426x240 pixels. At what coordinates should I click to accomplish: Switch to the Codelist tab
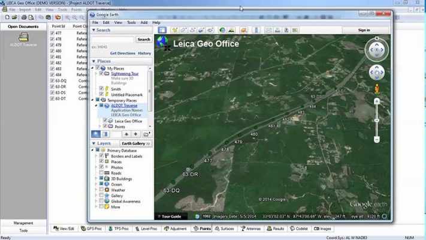(x=298, y=229)
